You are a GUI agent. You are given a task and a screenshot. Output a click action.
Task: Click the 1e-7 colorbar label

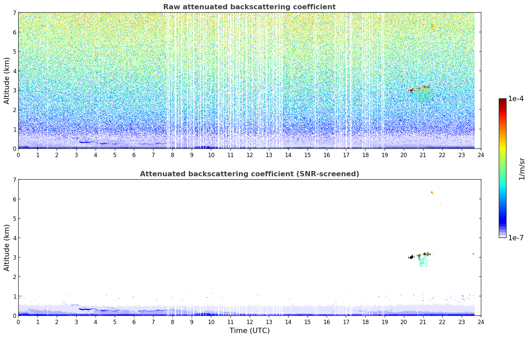pos(516,238)
